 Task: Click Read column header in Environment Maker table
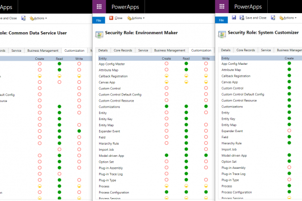click(x=186, y=58)
